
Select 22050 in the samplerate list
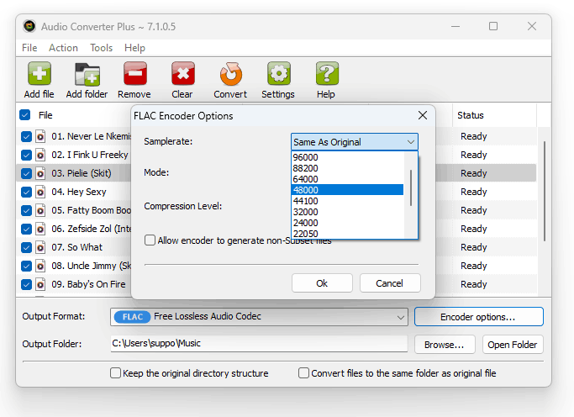(x=347, y=233)
